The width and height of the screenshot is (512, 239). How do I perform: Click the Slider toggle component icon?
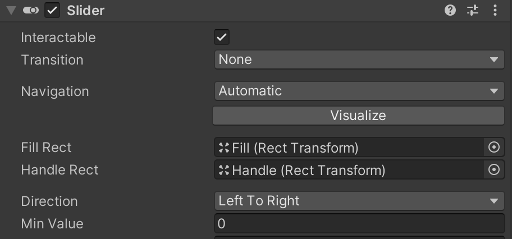[31, 11]
